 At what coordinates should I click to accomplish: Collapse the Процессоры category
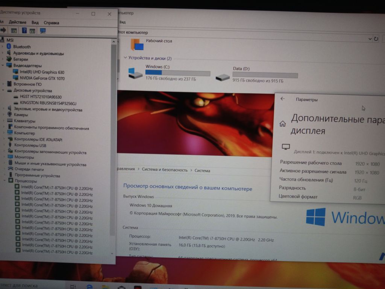pos(5,181)
